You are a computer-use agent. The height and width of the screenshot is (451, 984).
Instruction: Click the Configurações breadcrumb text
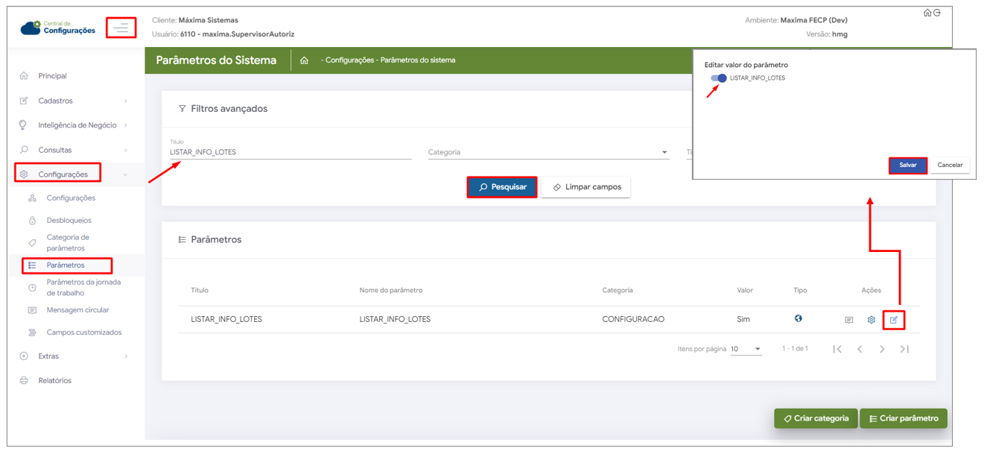click(349, 60)
